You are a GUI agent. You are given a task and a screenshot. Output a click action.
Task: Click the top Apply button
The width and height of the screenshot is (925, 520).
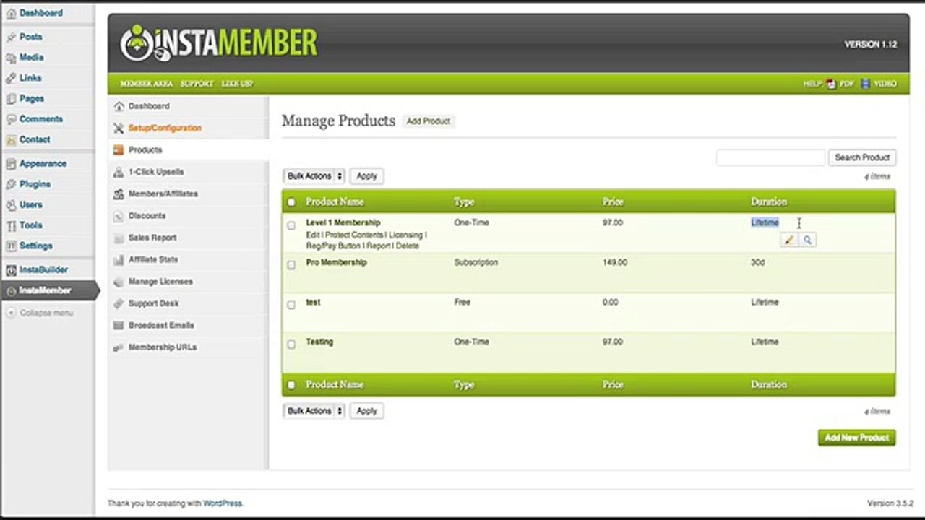click(366, 176)
